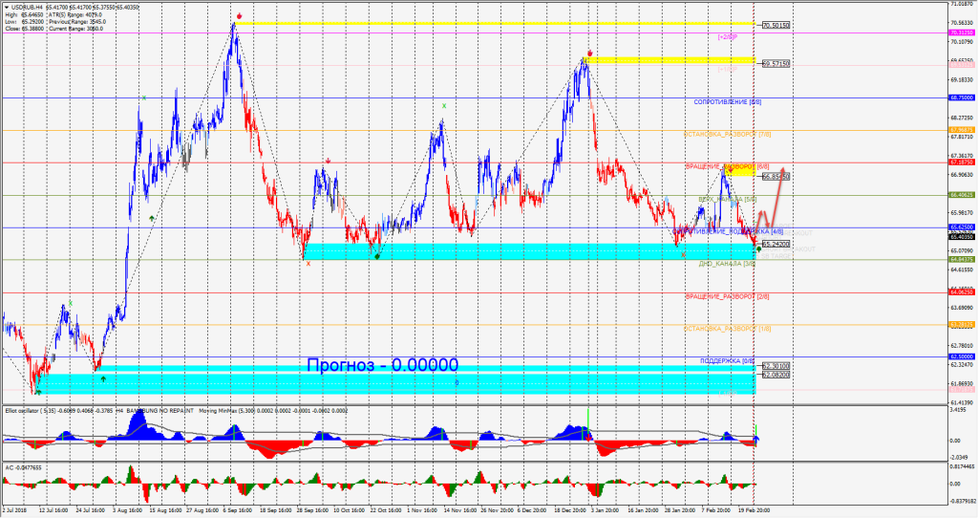Click the Прогноз - 0.00000 text

[382, 365]
